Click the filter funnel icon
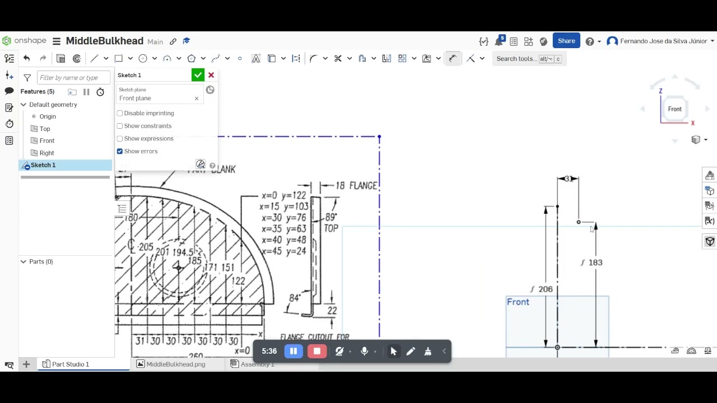 point(27,78)
